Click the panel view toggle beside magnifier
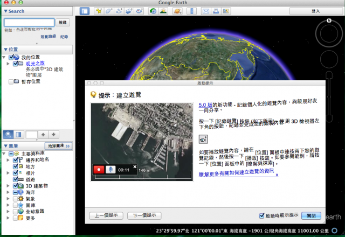 click(x=18, y=134)
